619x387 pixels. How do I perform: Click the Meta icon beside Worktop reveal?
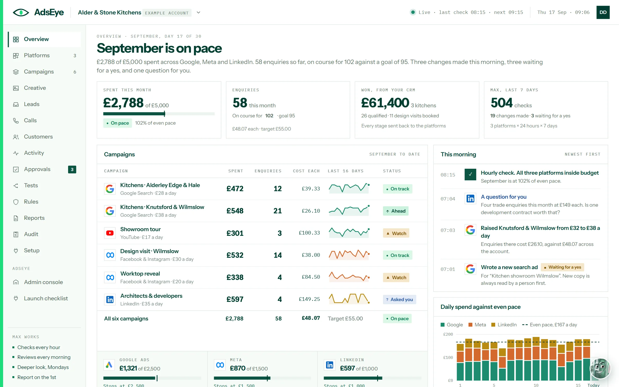pos(110,277)
